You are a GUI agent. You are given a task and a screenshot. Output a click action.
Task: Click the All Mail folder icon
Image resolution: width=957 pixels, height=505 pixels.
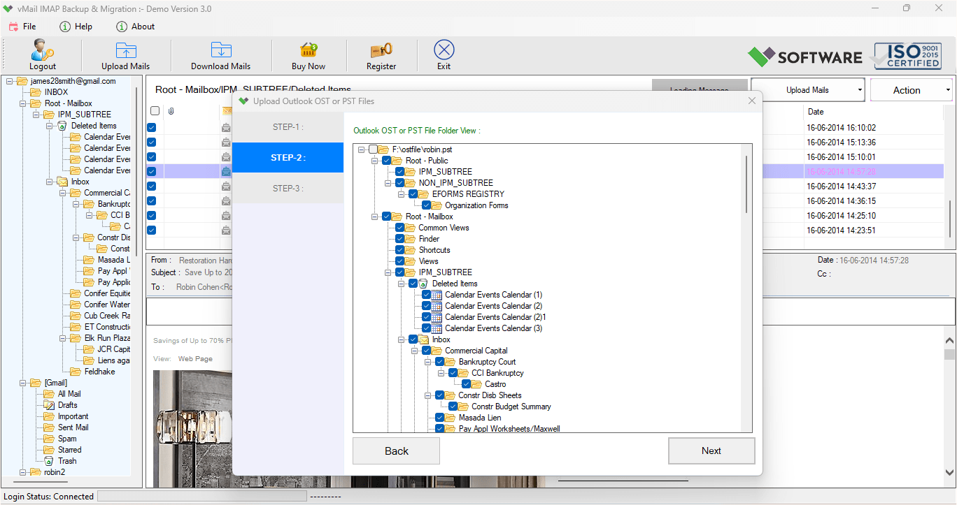point(48,394)
